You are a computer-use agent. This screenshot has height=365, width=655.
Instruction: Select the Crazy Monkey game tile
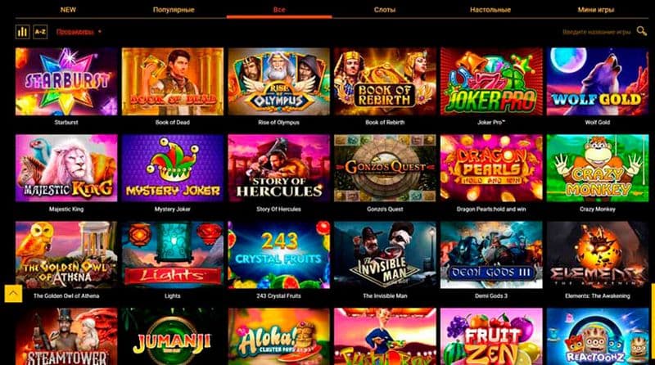(x=598, y=169)
